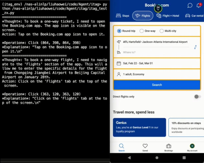Image resolution: width=204 pixels, height=163 pixels.
Task: Switch to the Stays tab
Action: click(123, 16)
